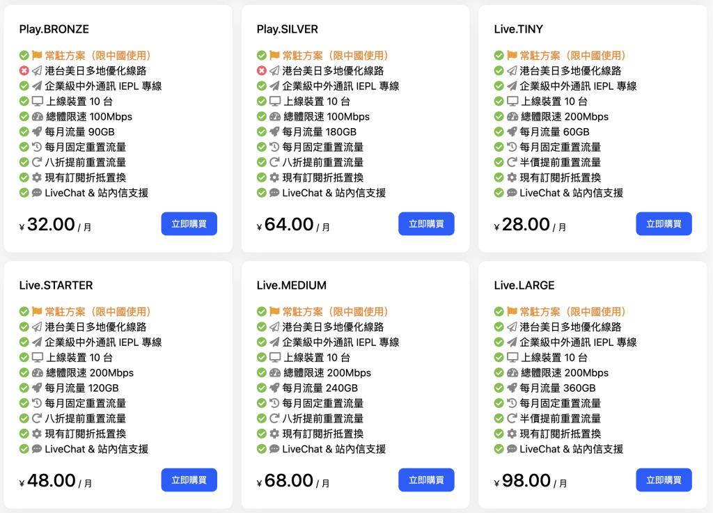Click the gear icon in Live.LARGE card
The height and width of the screenshot is (513, 713).
click(512, 434)
